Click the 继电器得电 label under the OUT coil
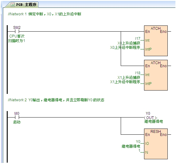The image size is (176, 166). click(x=154, y=122)
